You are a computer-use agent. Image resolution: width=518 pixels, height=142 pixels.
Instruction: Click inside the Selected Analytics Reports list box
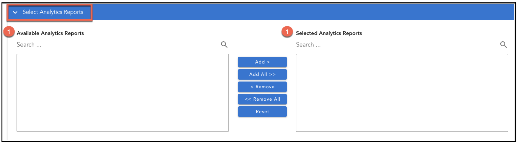click(x=402, y=93)
